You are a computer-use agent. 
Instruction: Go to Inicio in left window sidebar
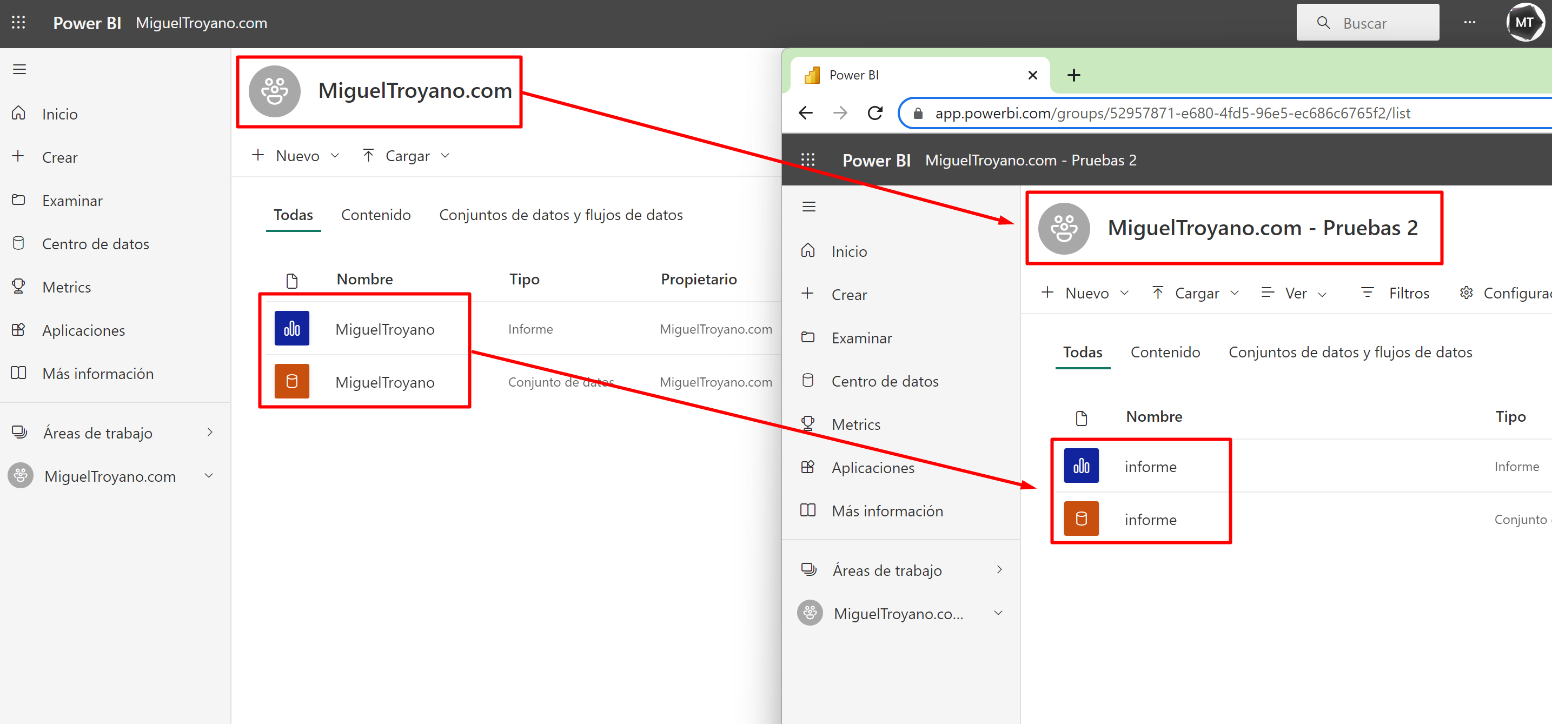[x=59, y=114]
